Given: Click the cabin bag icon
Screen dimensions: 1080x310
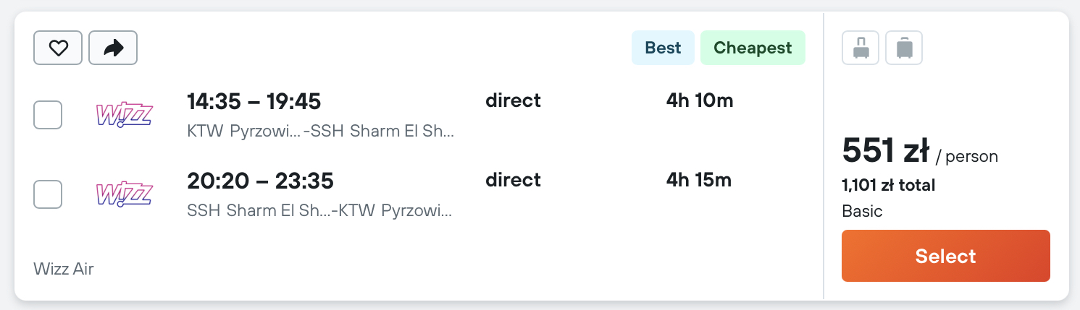Looking at the screenshot, I should tap(861, 48).
